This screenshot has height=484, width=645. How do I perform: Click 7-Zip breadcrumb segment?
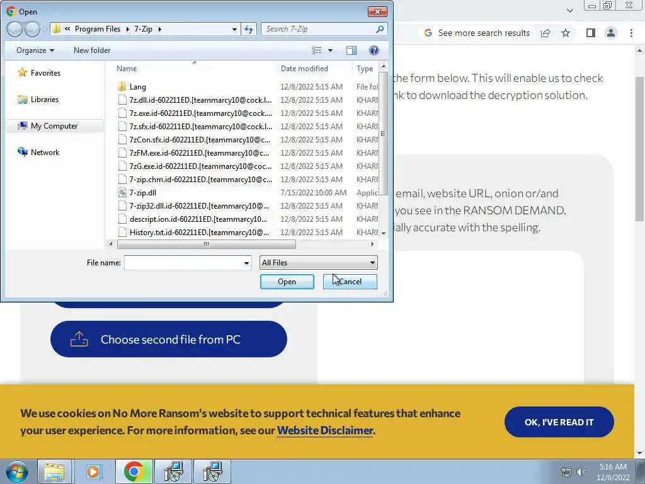143,29
